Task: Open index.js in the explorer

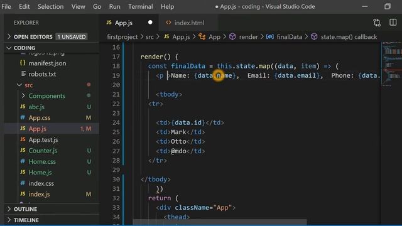Action: 39,194
